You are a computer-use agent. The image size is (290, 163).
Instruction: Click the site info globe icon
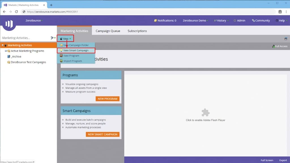(24, 12)
